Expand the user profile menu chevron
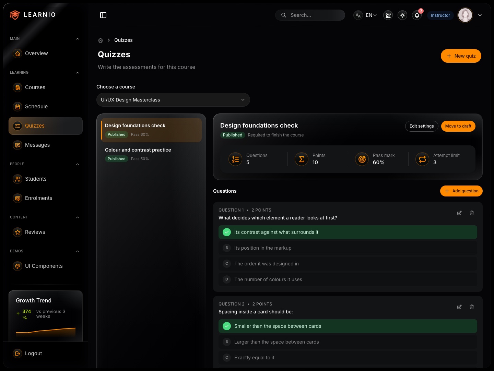The width and height of the screenshot is (494, 371). click(480, 15)
